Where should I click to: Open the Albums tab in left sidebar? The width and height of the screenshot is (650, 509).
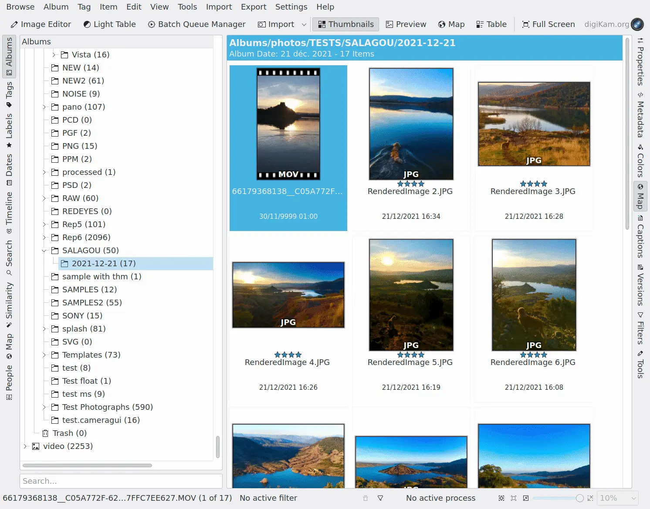(x=9, y=57)
